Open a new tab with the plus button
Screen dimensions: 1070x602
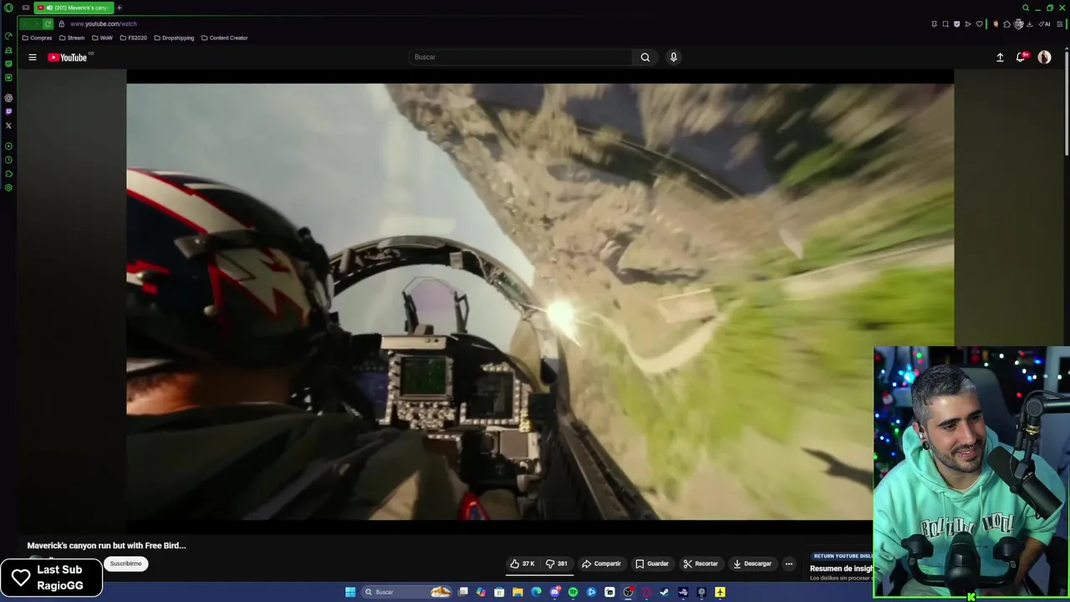point(120,8)
